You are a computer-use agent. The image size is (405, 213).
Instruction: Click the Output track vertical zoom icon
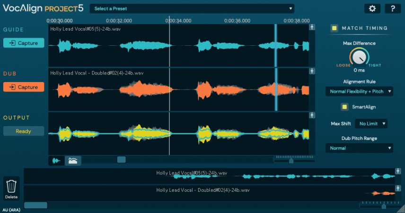[x=312, y=115]
